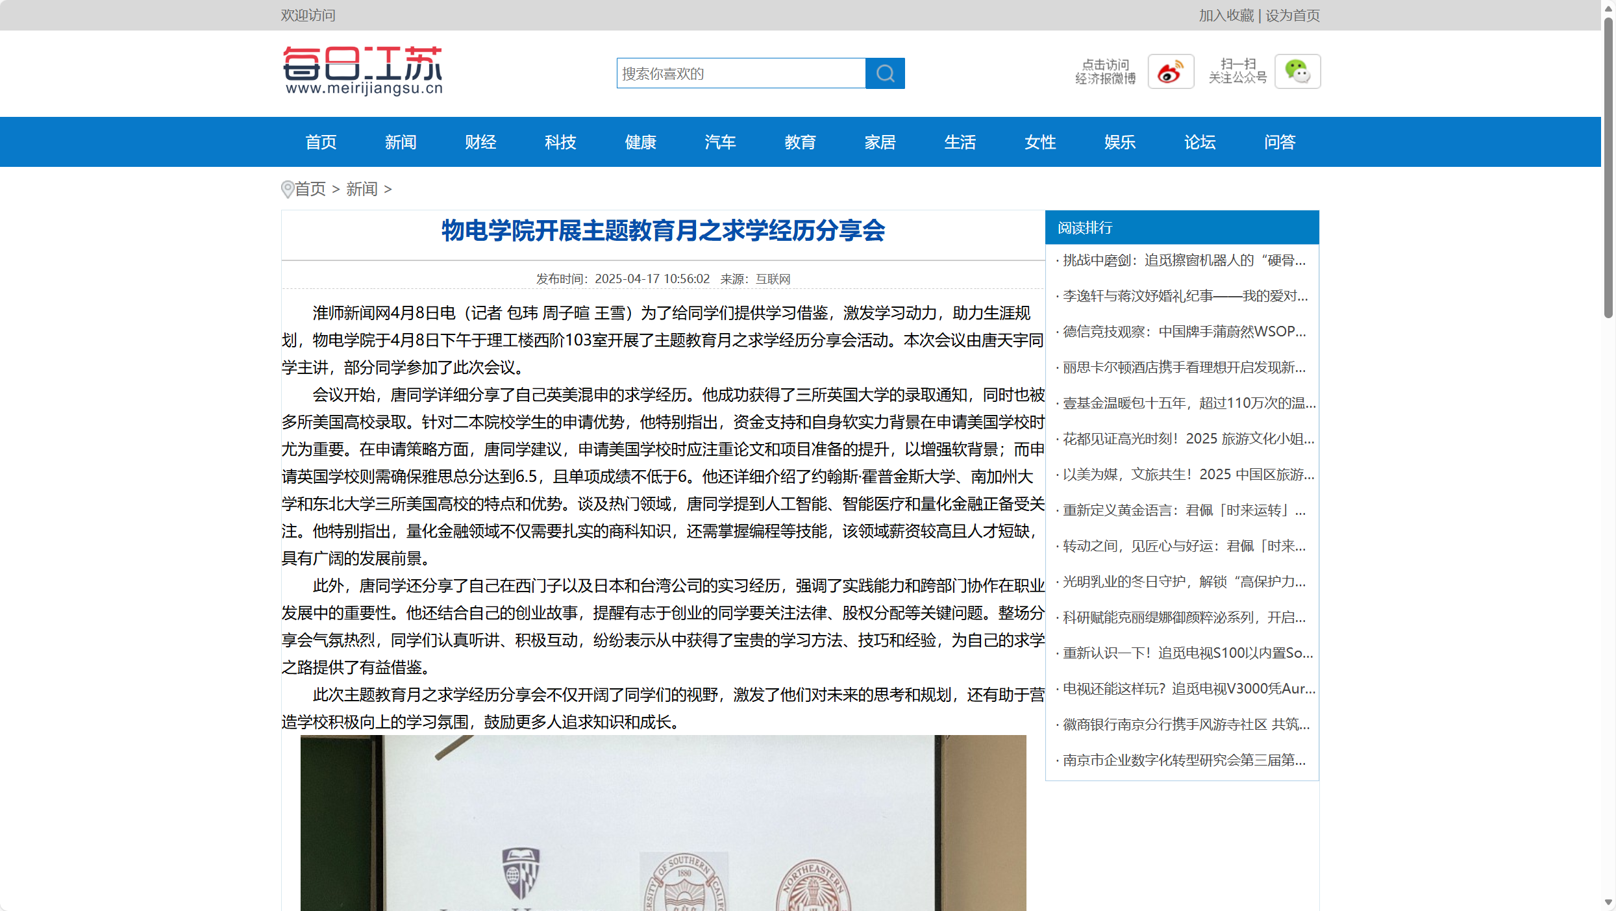Open the 娱乐 section
This screenshot has height=911, width=1616.
pyautogui.click(x=1119, y=142)
